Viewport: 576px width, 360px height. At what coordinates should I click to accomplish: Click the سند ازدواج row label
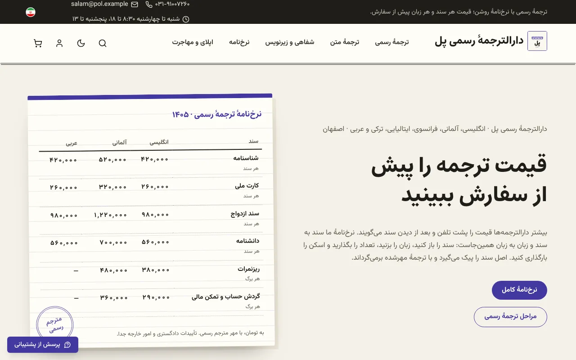click(x=245, y=213)
